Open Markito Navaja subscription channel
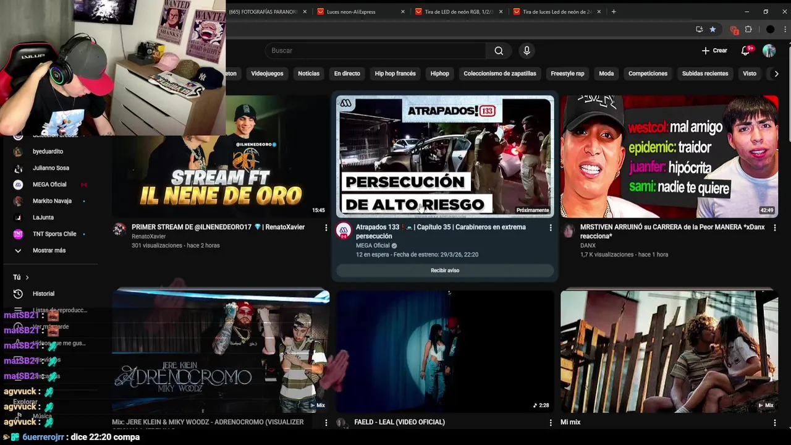The width and height of the screenshot is (791, 445). (52, 201)
